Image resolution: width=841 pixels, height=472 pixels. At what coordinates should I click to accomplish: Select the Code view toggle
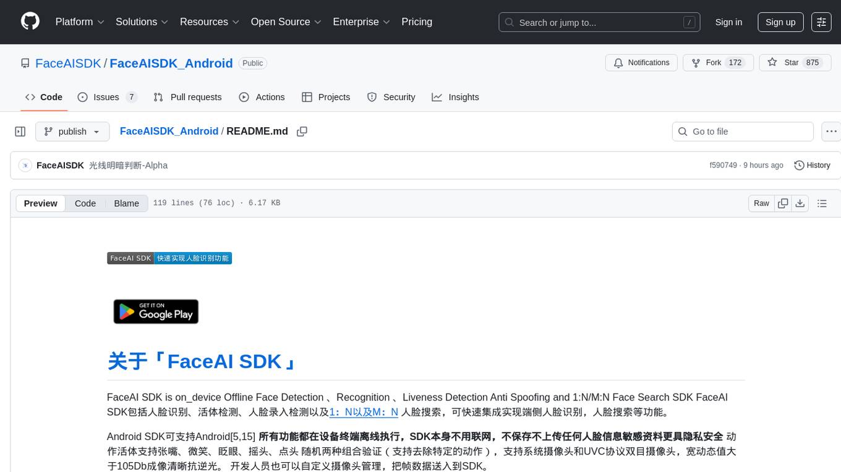(85, 203)
